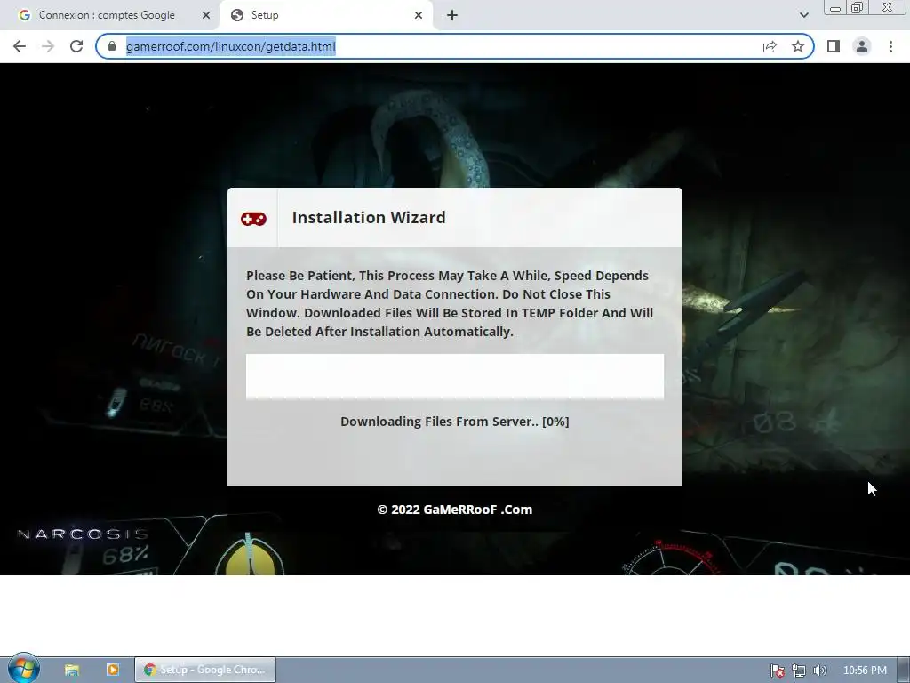Go forward with the forward arrow

(x=48, y=46)
